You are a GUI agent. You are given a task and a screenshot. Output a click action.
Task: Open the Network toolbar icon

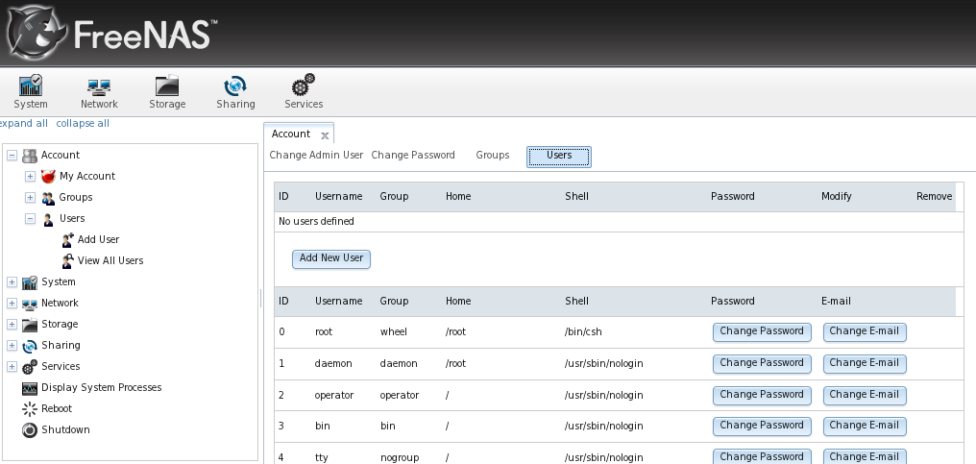pos(99,85)
